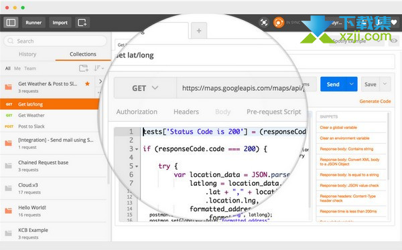The image size is (402, 250).
Task: Click the Import button
Action: 60,23
